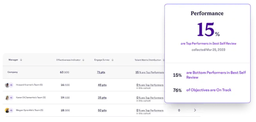Click Howard Kramer's effectiveness score 16/100
Screen dimensions: 256x122
point(65,85)
